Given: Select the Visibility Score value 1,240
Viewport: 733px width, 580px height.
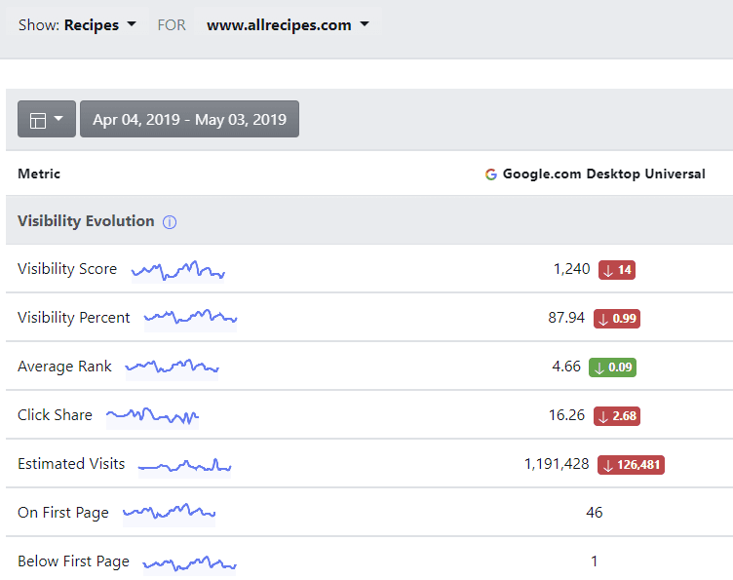Looking at the screenshot, I should pos(572,269).
